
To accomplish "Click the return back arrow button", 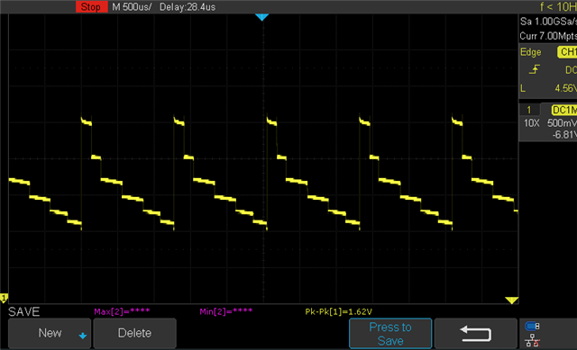I will [x=475, y=334].
